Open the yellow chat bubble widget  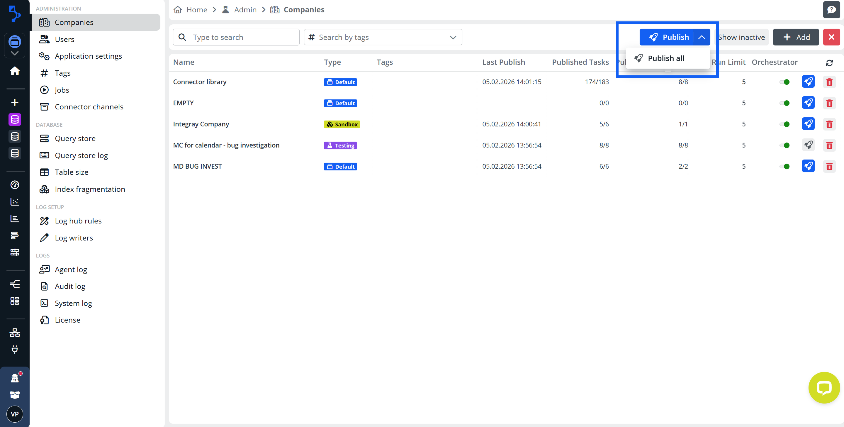tap(824, 387)
